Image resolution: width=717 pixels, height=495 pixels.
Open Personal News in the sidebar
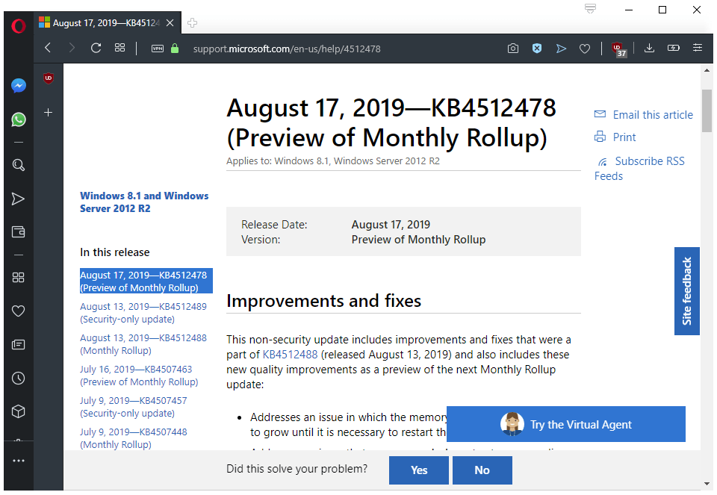[x=18, y=345]
